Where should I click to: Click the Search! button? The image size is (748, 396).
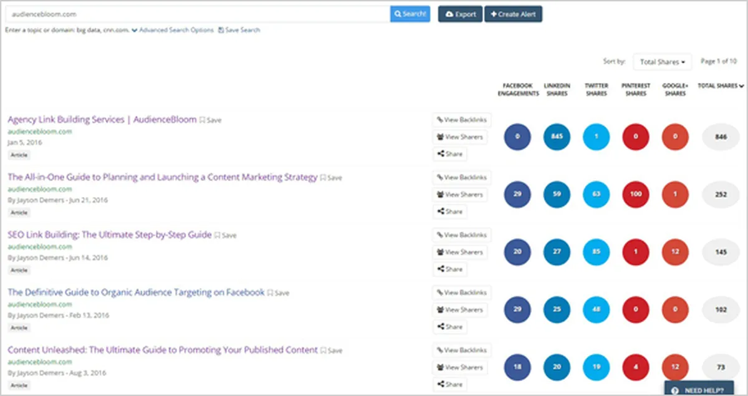[x=410, y=14]
